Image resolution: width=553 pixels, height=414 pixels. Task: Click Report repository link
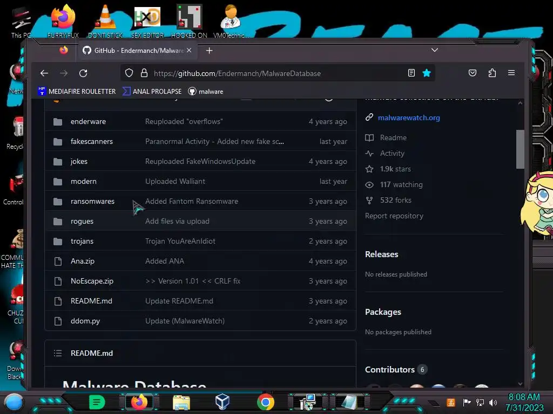(394, 216)
